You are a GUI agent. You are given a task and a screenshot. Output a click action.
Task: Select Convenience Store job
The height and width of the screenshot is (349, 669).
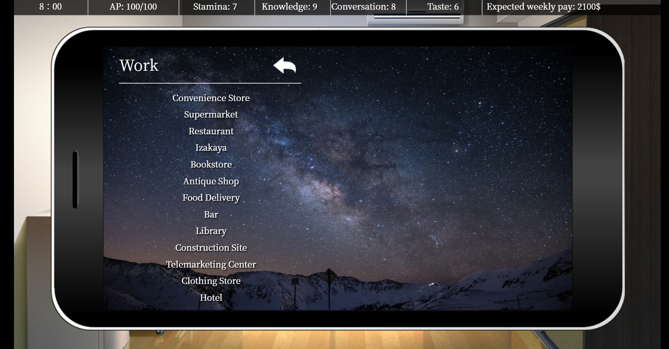[211, 98]
